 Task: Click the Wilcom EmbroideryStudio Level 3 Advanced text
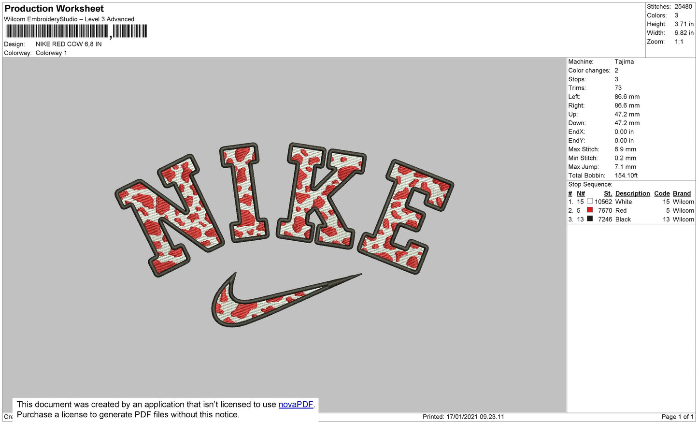tap(69, 19)
